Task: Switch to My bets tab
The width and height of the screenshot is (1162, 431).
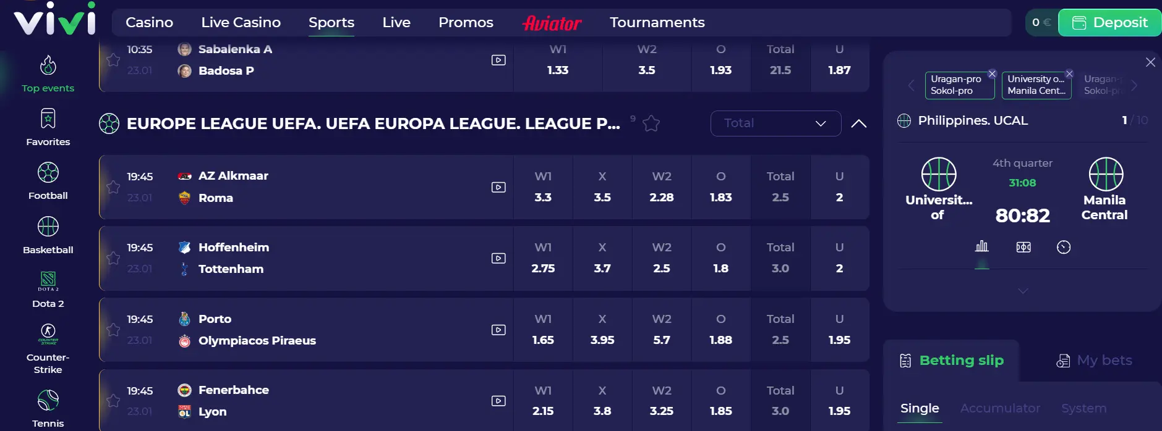Action: (1095, 361)
